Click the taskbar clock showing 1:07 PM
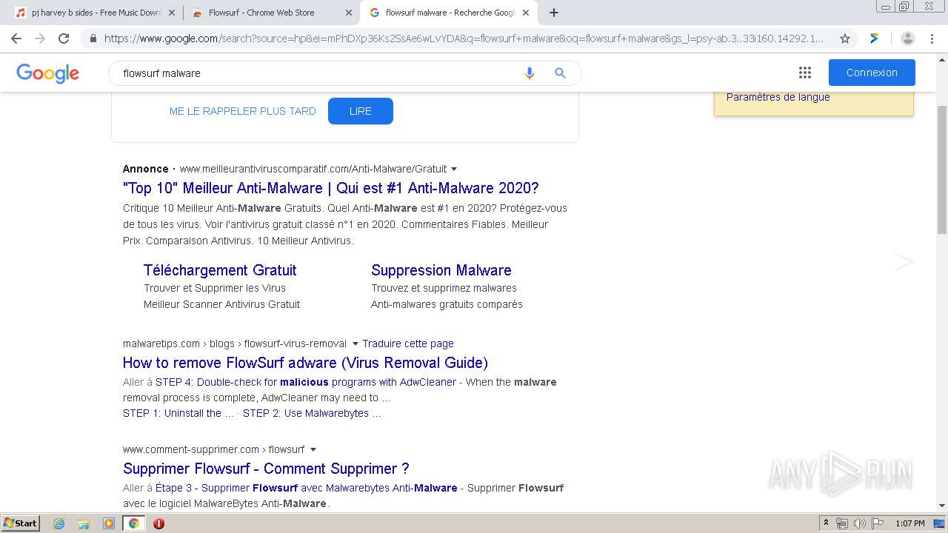The height and width of the screenshot is (533, 948). click(x=910, y=523)
